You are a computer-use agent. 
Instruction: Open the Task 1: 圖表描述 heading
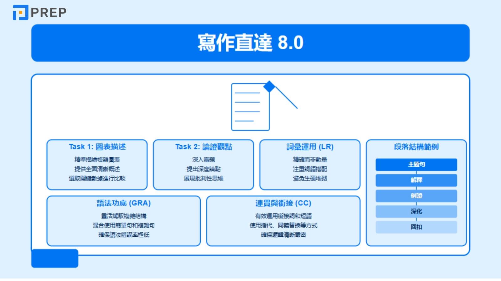coord(97,147)
